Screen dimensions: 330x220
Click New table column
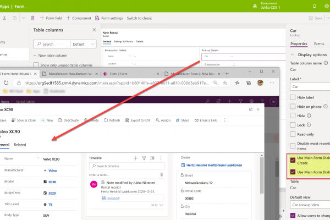[50, 56]
